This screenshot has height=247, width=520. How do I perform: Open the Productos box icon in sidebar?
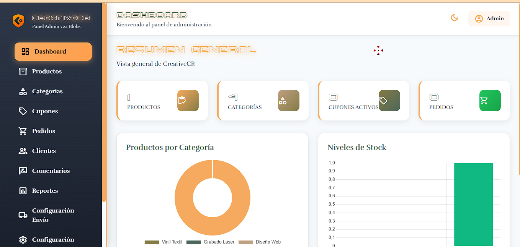click(23, 71)
